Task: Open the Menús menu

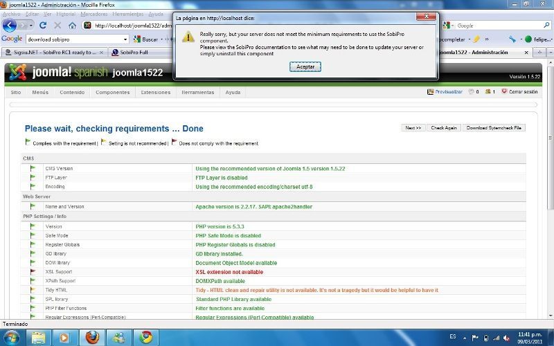Action: (x=40, y=92)
